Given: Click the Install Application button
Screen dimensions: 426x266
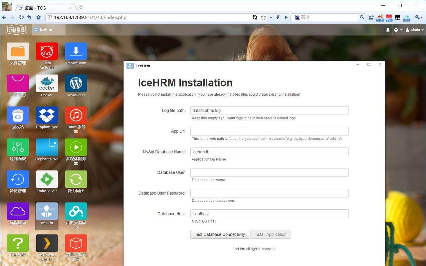Looking at the screenshot, I should [x=270, y=234].
